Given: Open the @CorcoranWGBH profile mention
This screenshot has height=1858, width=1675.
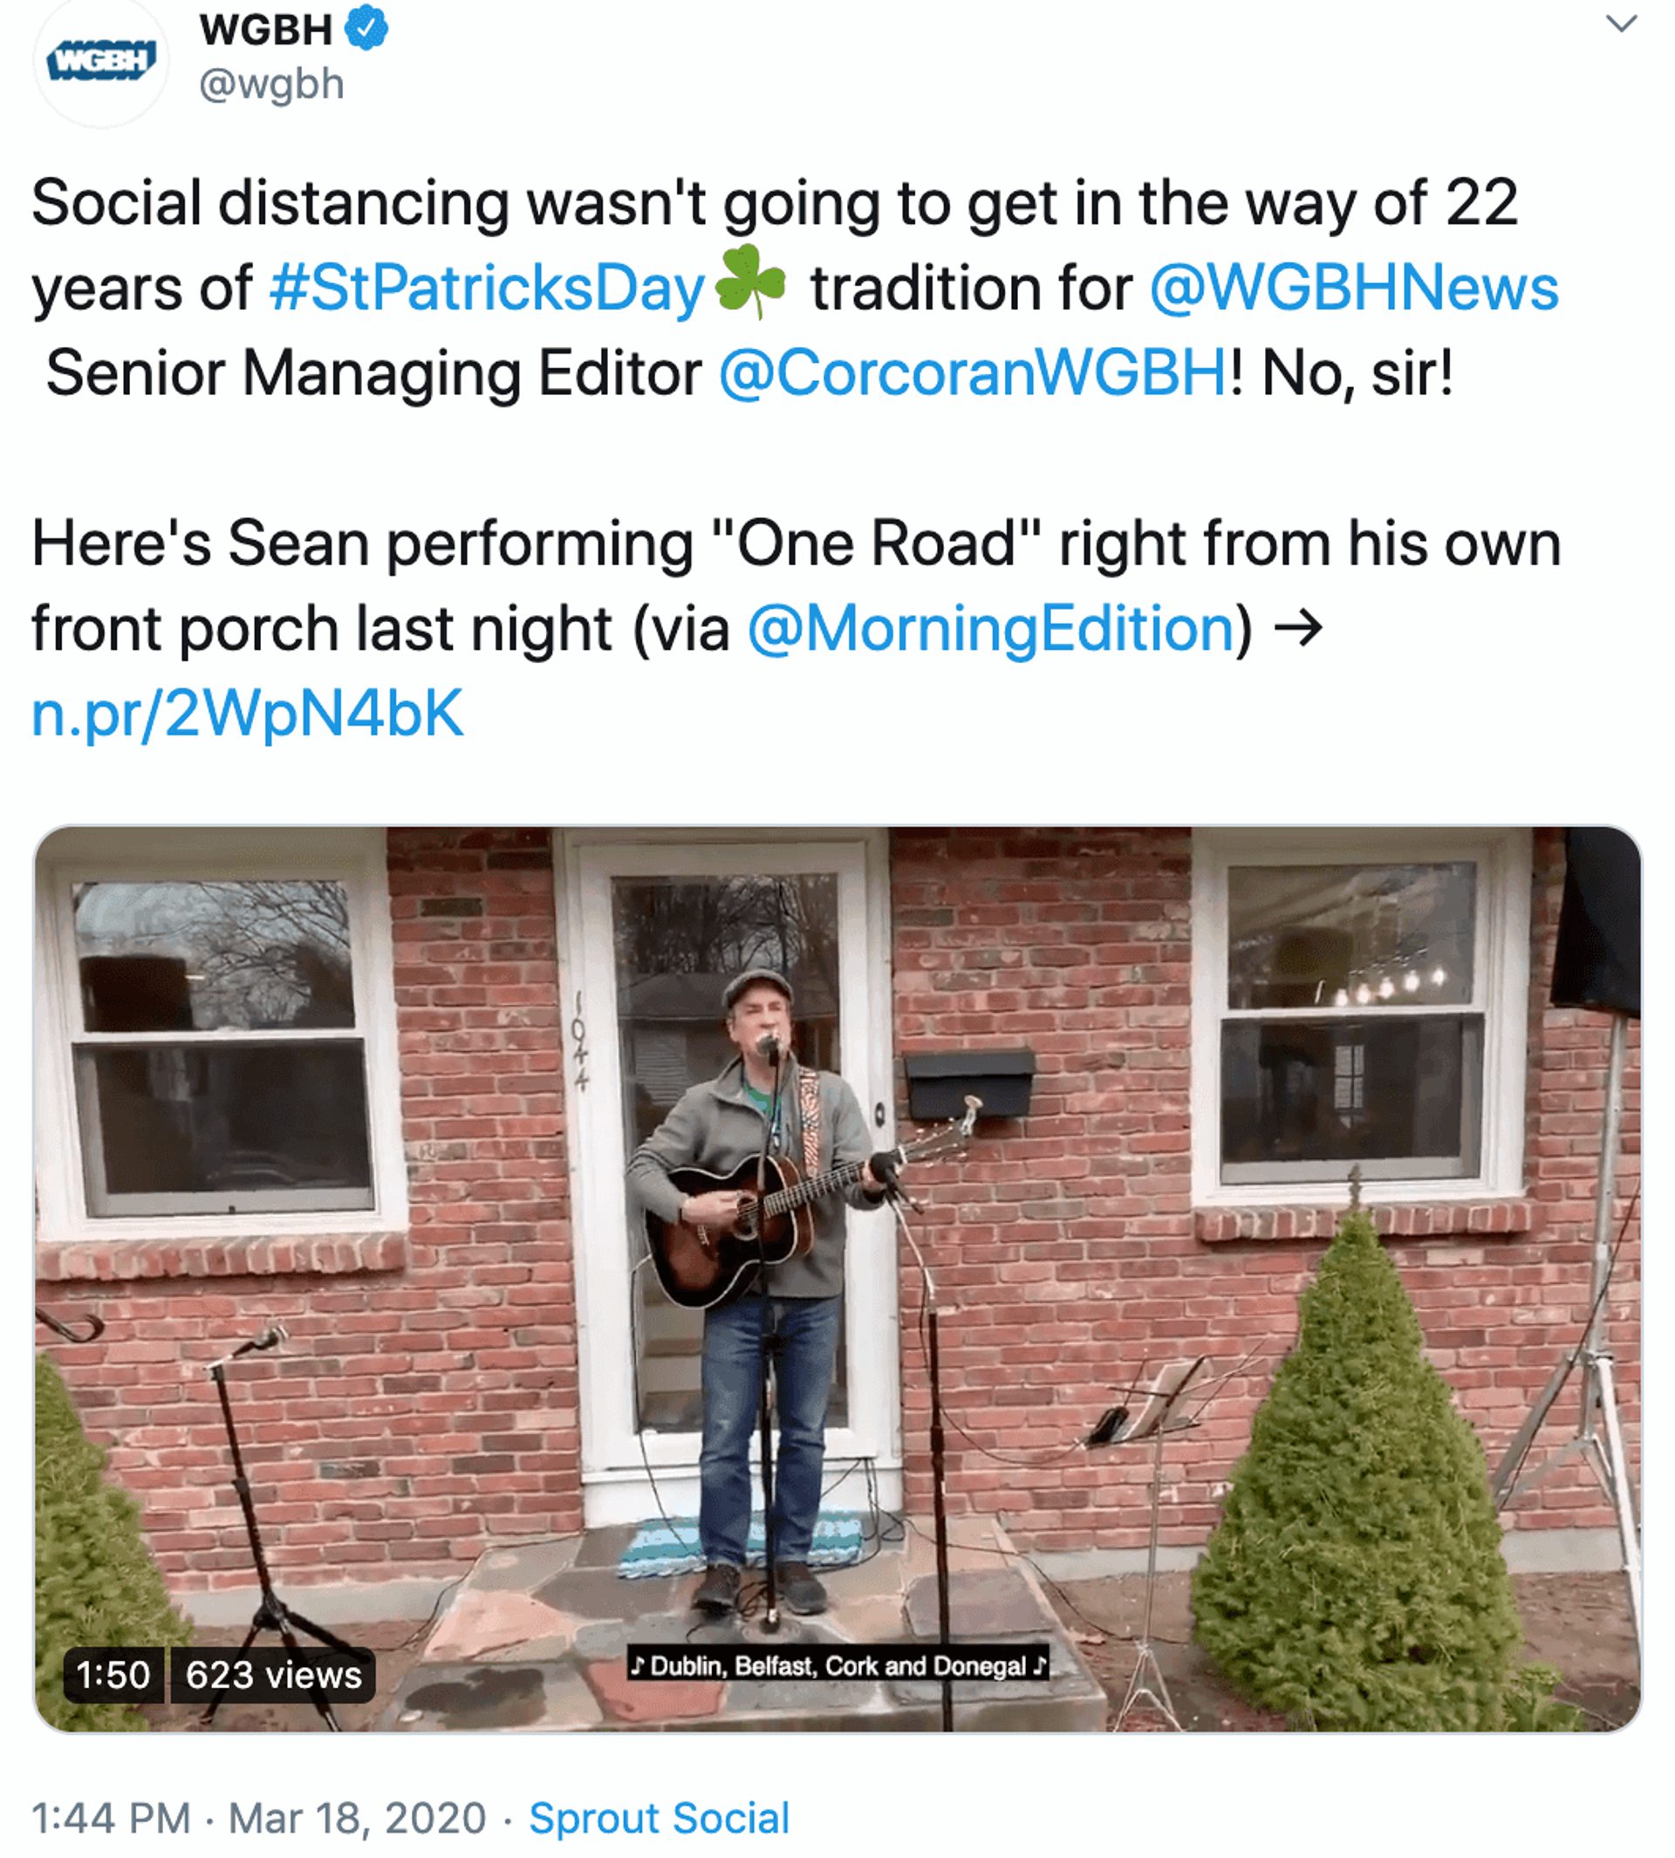Looking at the screenshot, I should (x=972, y=373).
